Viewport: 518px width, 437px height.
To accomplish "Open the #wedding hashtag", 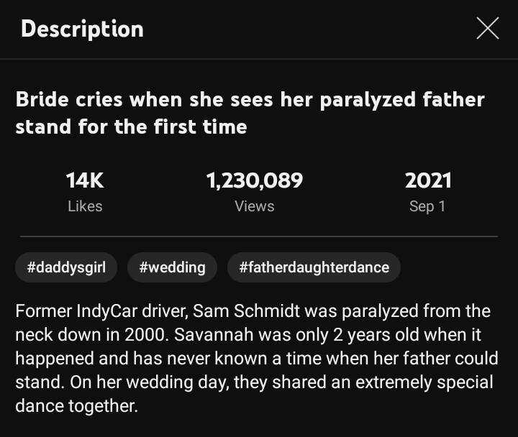I will click(172, 267).
